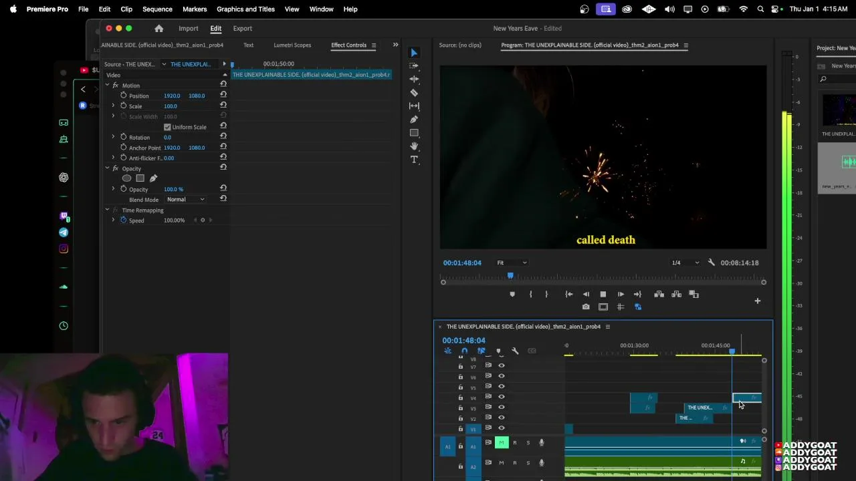Select the Type tool

point(414,160)
